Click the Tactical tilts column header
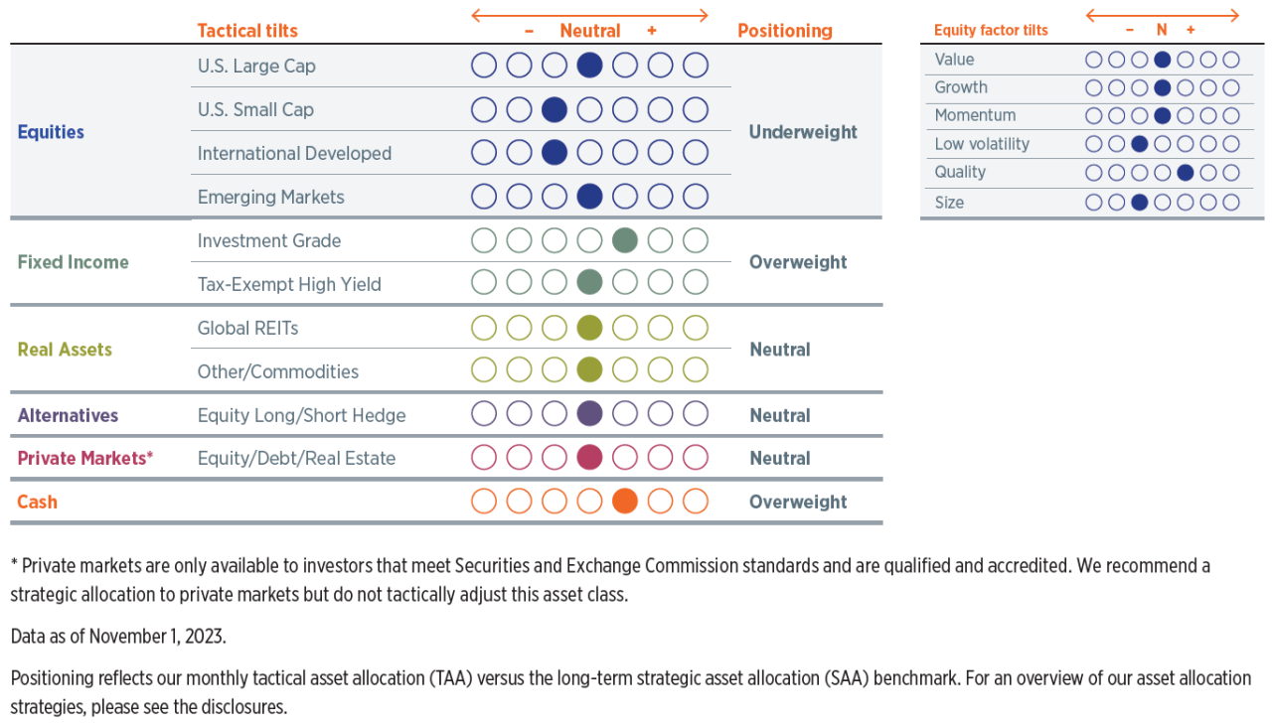This screenshot has height=724, width=1272. click(x=247, y=31)
